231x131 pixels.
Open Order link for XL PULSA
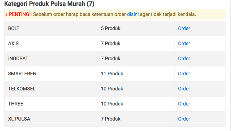click(184, 119)
